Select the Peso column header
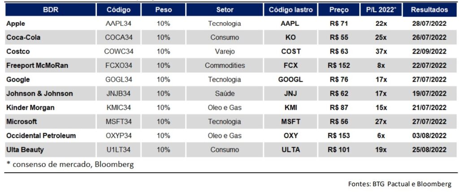This screenshot has width=459, height=192. pos(163,9)
